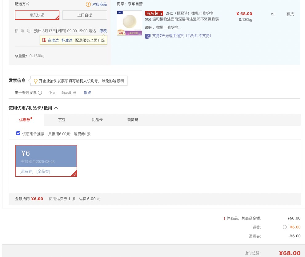This screenshot has width=305, height=257.
Task: Click the 京东超市 red badge
Action: tap(154, 14)
